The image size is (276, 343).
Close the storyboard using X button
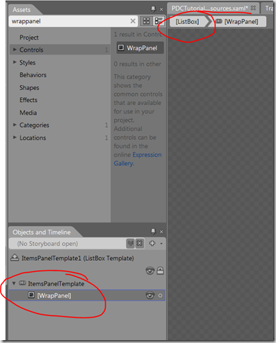click(x=139, y=243)
